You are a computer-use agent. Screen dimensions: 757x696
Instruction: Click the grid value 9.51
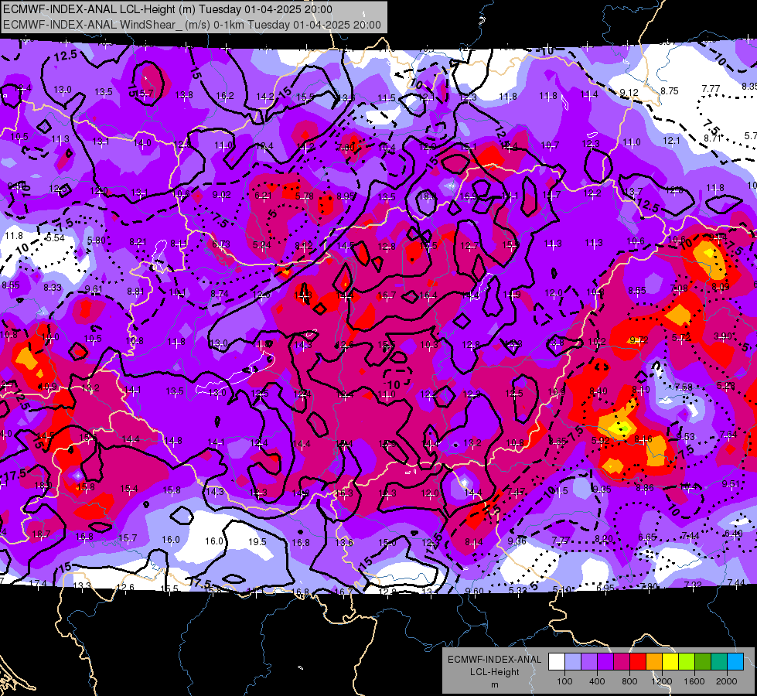point(731,484)
